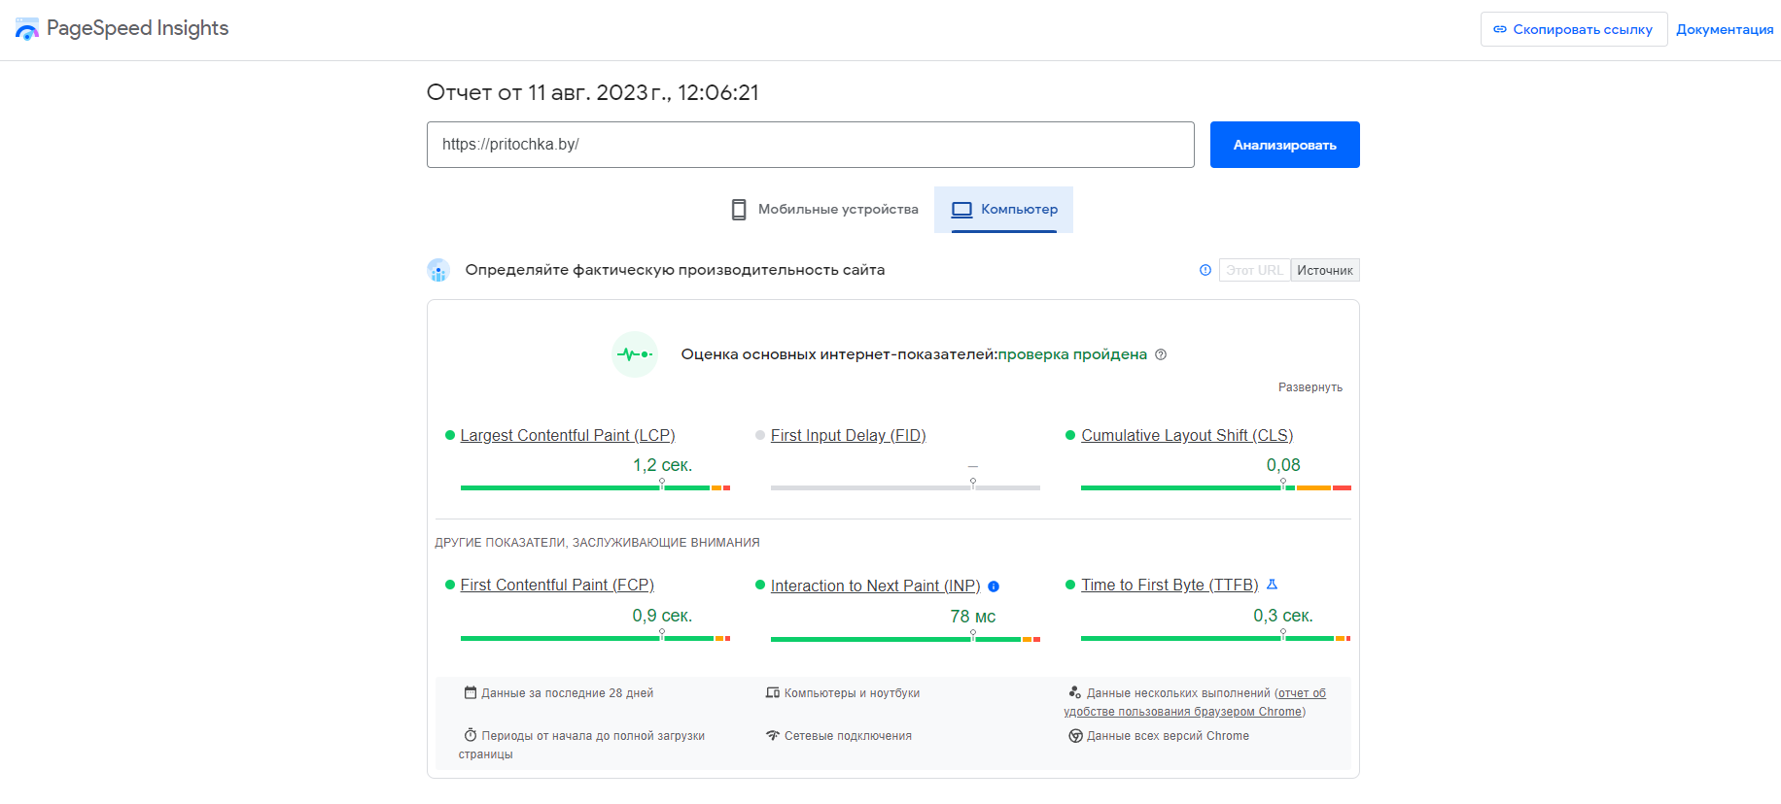Click help icon after проверка пройдена
1781x804 pixels.
[1161, 354]
